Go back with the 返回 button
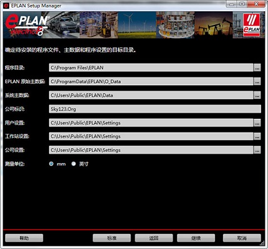Viewport: 268px width, 249px height. [154, 238]
